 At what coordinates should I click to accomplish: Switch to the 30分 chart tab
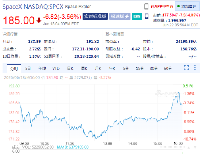pyautogui.click(x=154, y=68)
